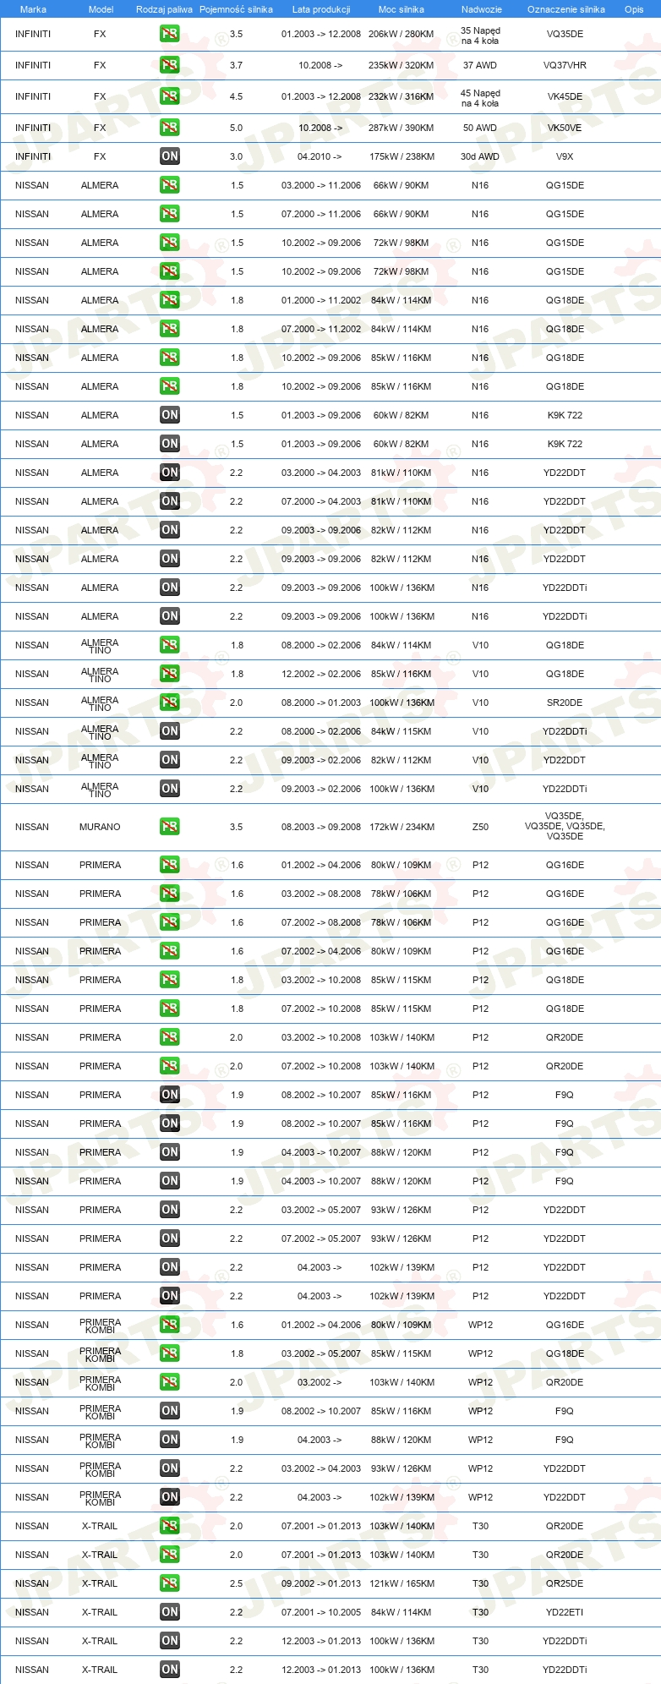Click the petrol icon beside the VK50VE 5.0 engine
The width and height of the screenshot is (661, 1684).
[170, 128]
